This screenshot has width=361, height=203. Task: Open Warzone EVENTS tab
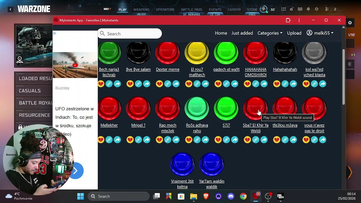(215, 10)
